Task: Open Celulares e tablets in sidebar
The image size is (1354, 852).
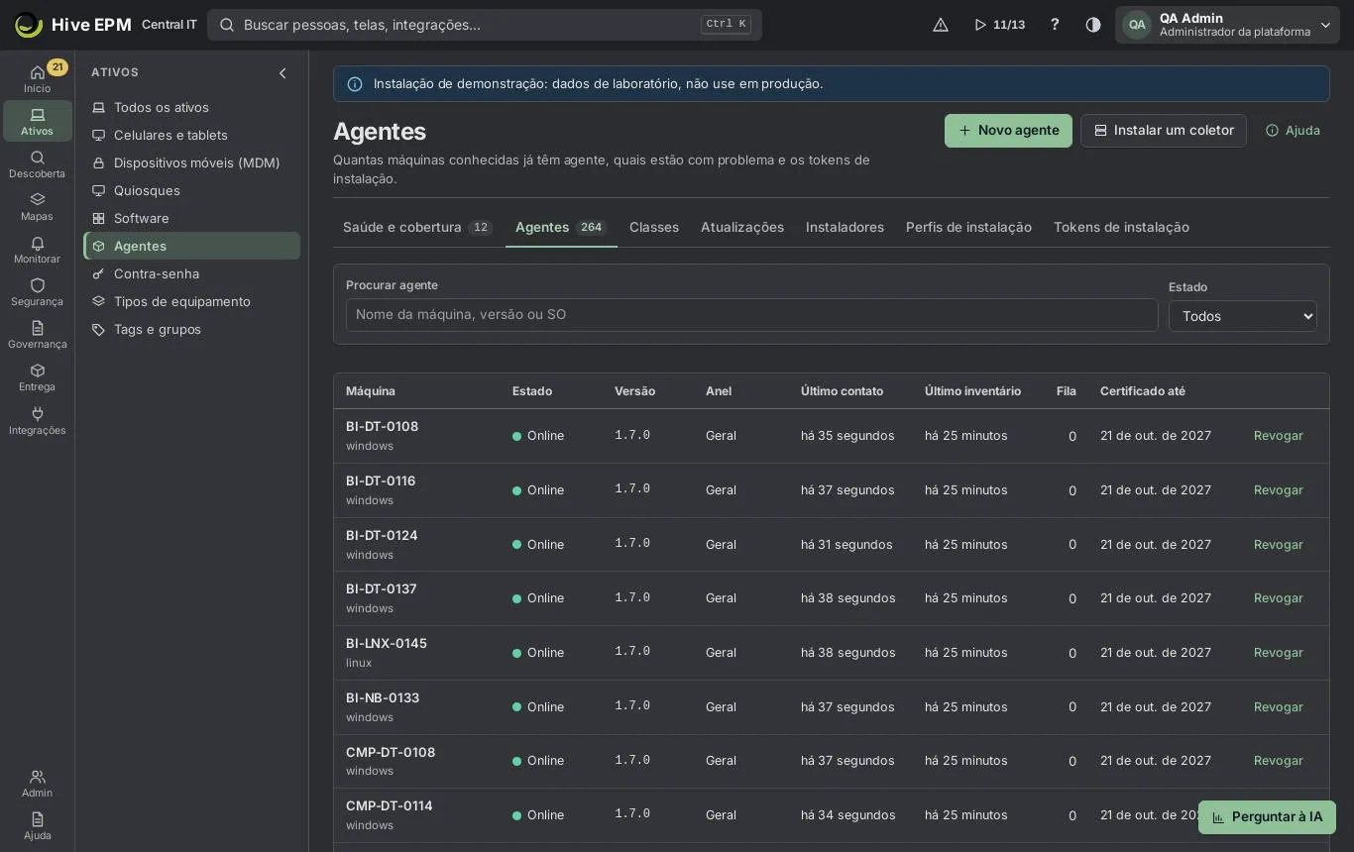Action: 191,135
